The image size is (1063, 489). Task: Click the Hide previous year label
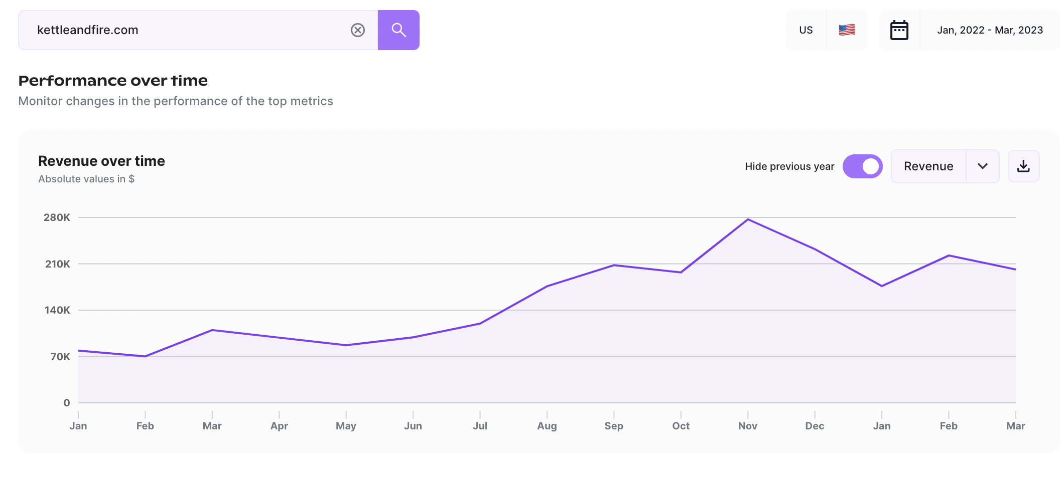(x=789, y=166)
